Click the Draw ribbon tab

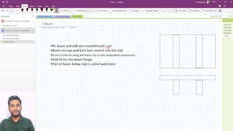point(25,6)
